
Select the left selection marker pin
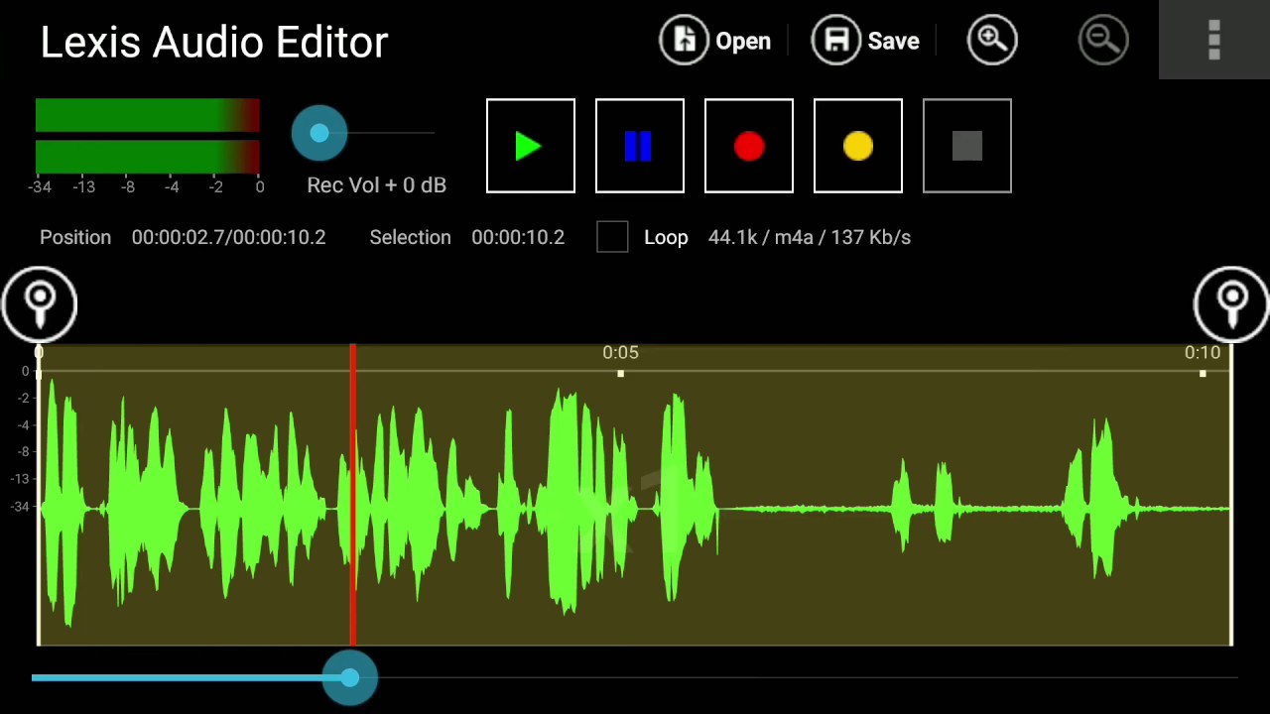40,302
